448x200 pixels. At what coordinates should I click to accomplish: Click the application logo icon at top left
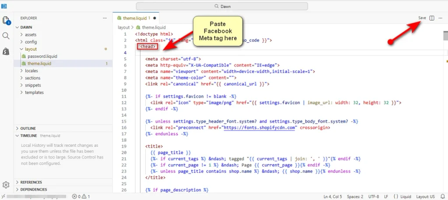[x=4, y=6]
